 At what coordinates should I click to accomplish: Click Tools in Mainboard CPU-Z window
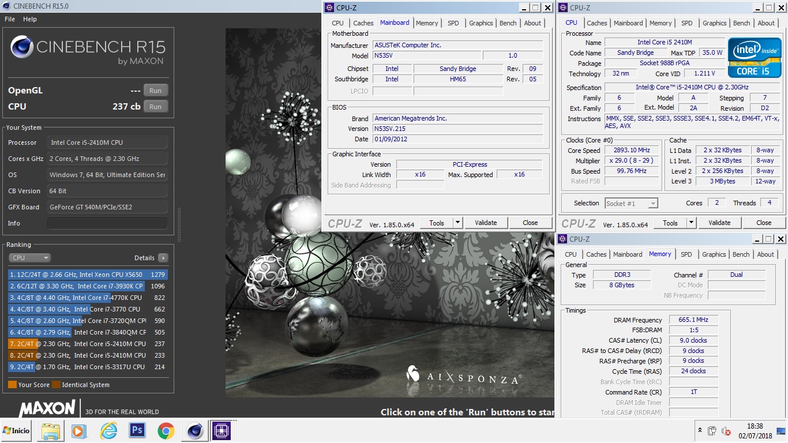[437, 223]
